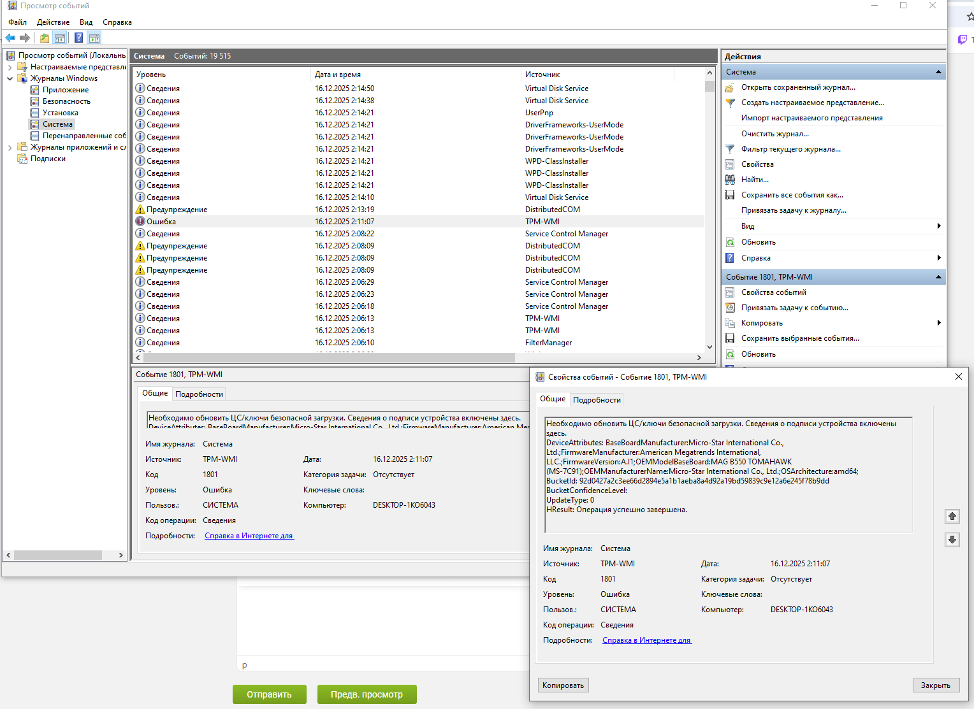Image resolution: width=974 pixels, height=709 pixels.
Task: Click the 'Копировать' button in the dialog
Action: (563, 685)
